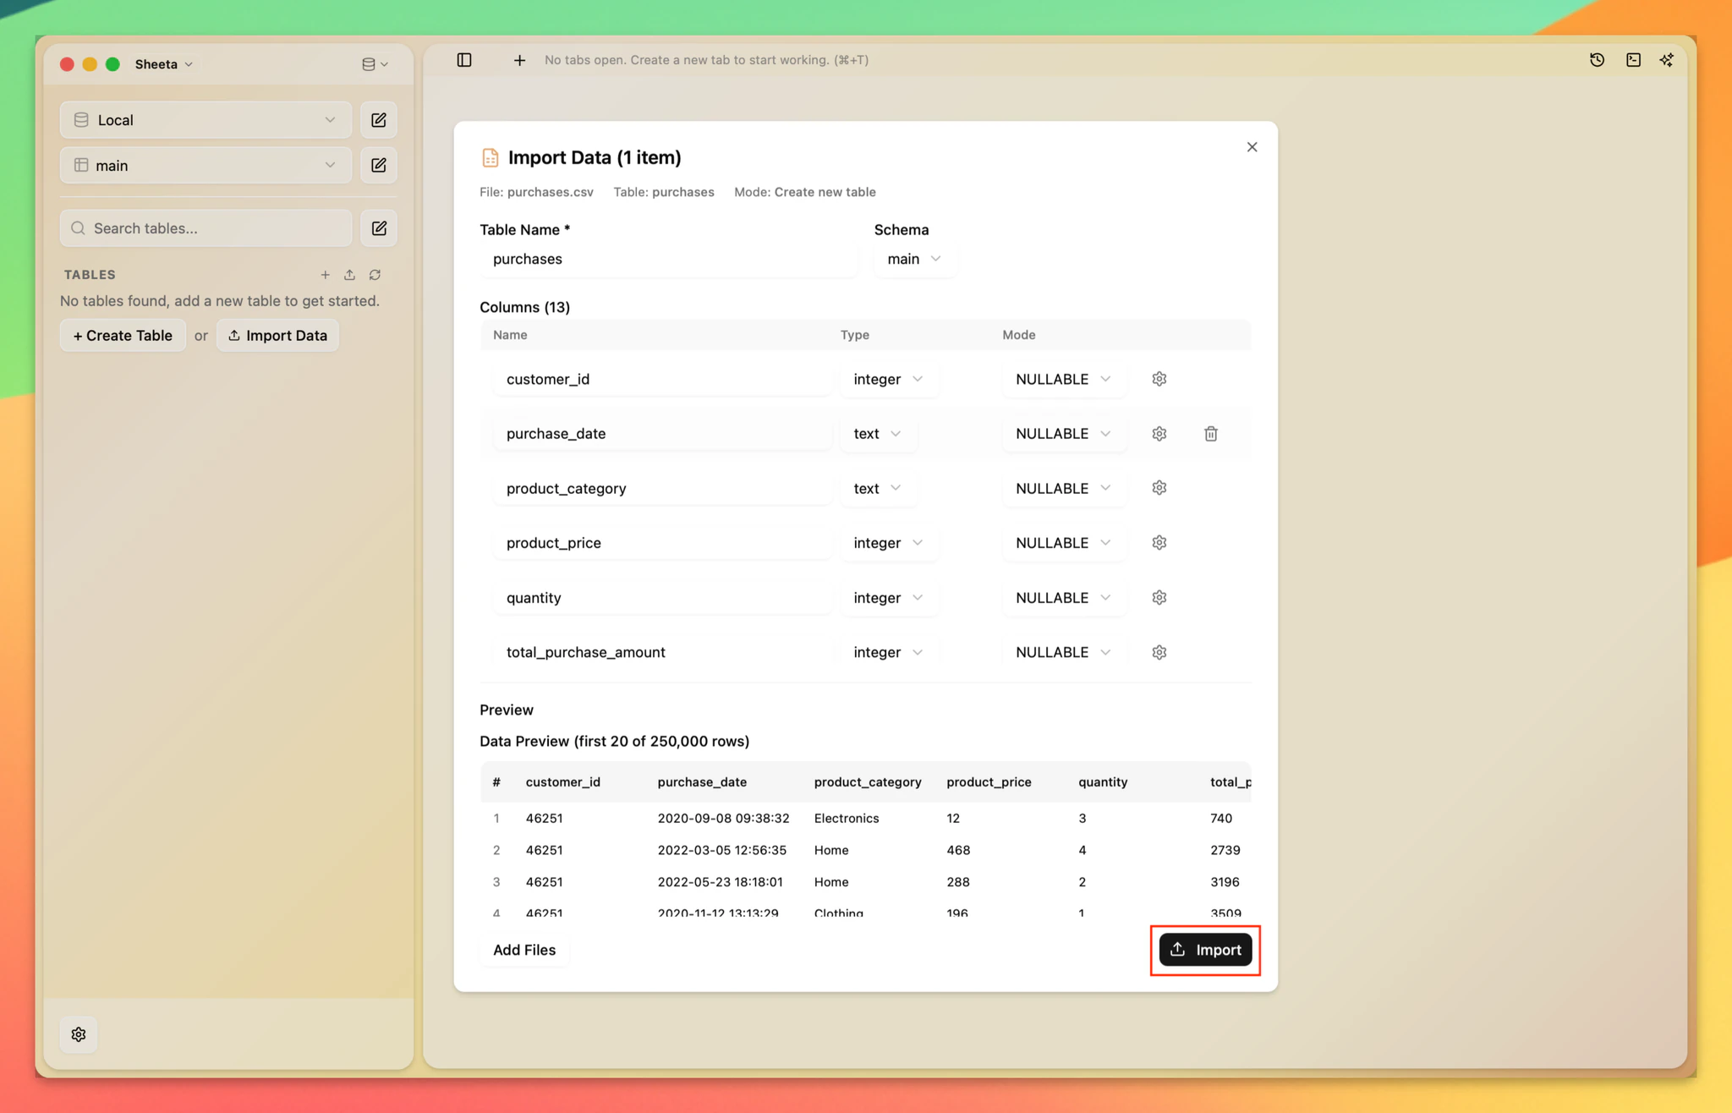Open the Local connection dropdown
Screen dimensions: 1732x1113
206,120
